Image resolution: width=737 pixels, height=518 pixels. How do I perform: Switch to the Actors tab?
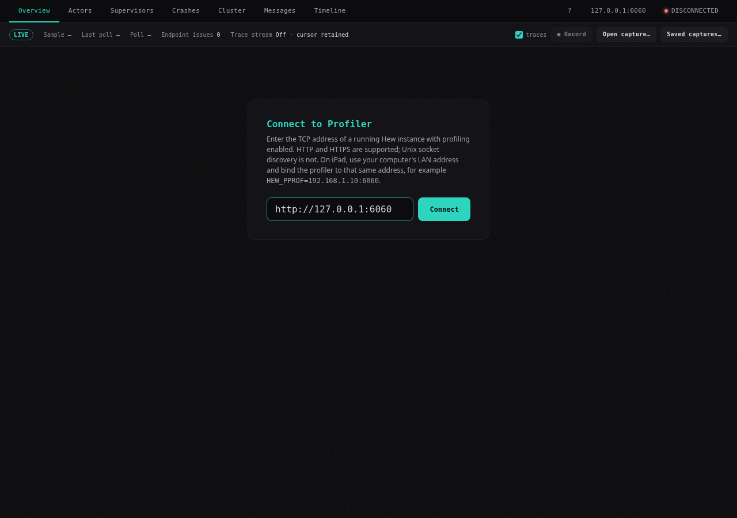[80, 11]
